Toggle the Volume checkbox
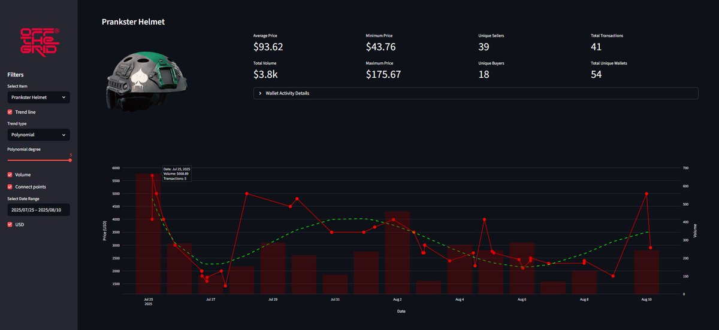 [10, 175]
